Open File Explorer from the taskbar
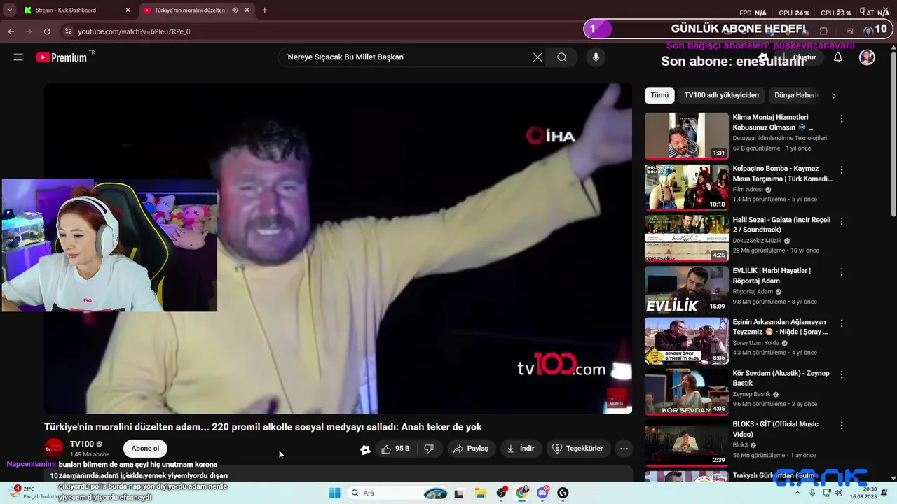Viewport: 897px width, 504px height. pyautogui.click(x=481, y=493)
